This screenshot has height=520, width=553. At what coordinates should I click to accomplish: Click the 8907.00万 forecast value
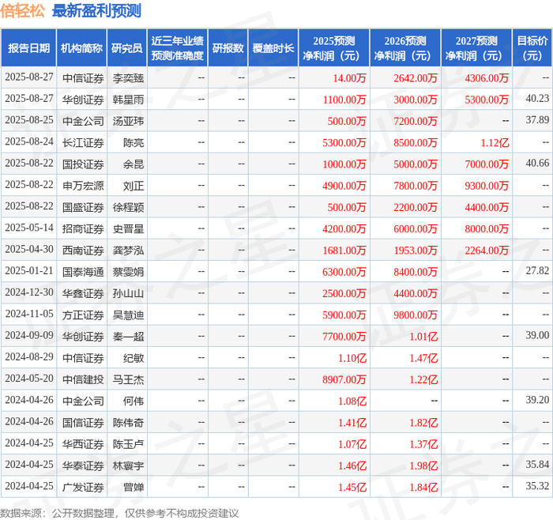coord(344,379)
